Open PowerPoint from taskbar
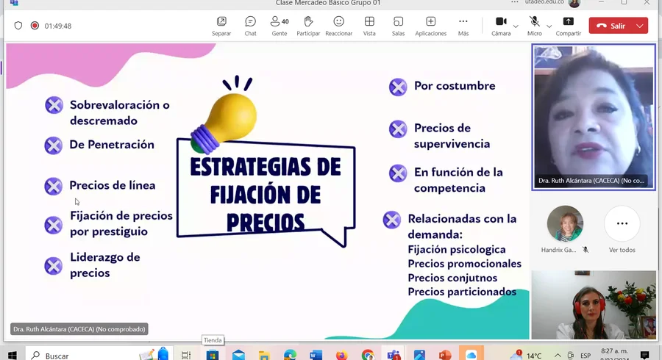Screen dimensions: 662x360 (444, 356)
